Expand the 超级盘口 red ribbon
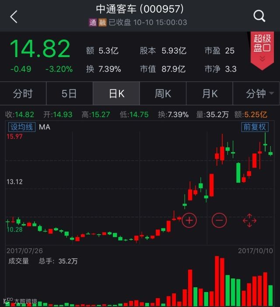 click(x=262, y=50)
